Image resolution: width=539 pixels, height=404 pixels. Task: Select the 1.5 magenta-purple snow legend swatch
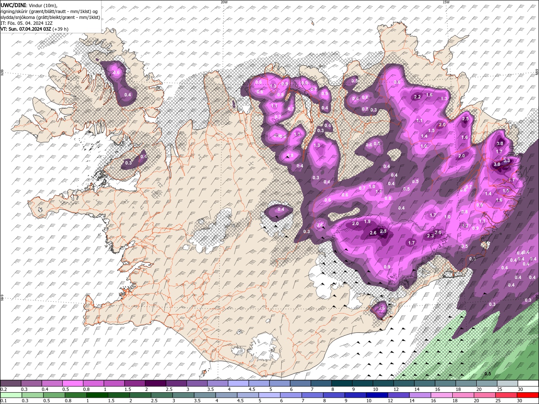pos(134,383)
